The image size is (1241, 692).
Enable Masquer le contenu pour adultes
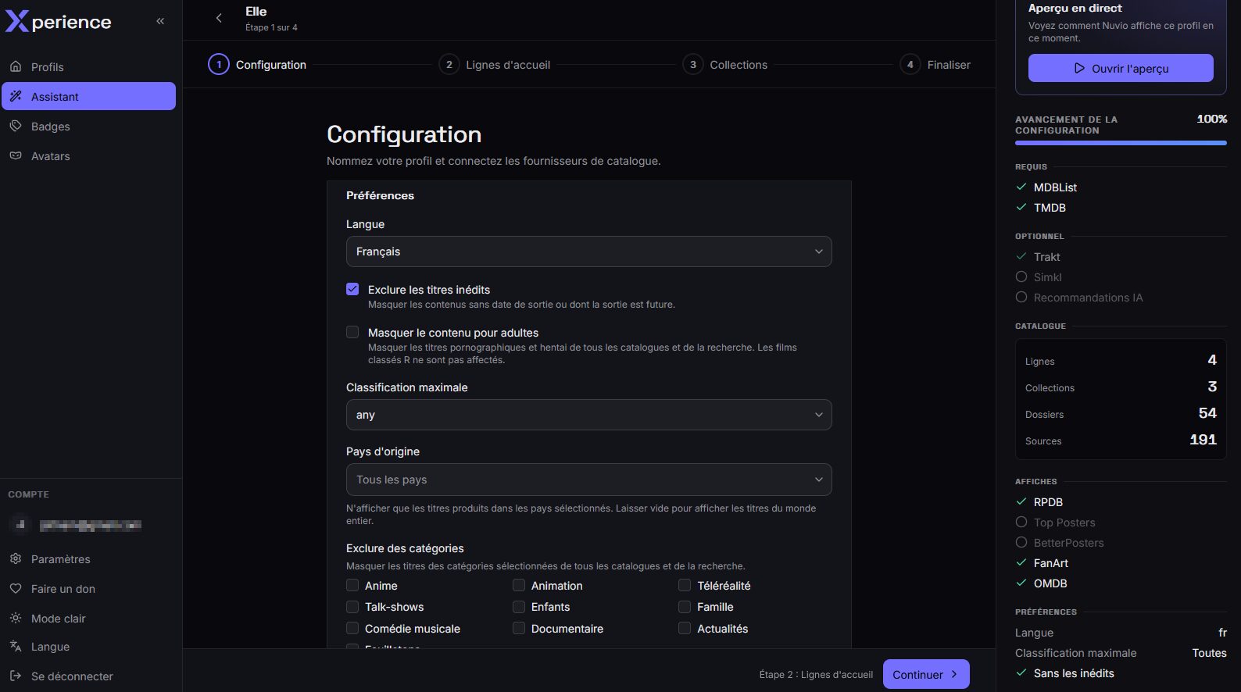(x=352, y=332)
